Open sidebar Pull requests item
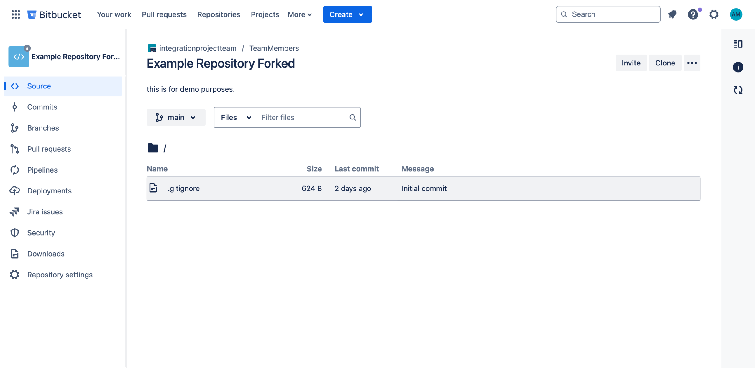755x368 pixels. point(63,149)
